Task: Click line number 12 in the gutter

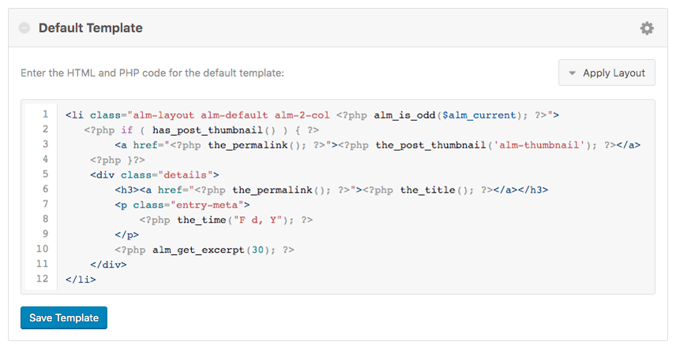Action: click(43, 279)
